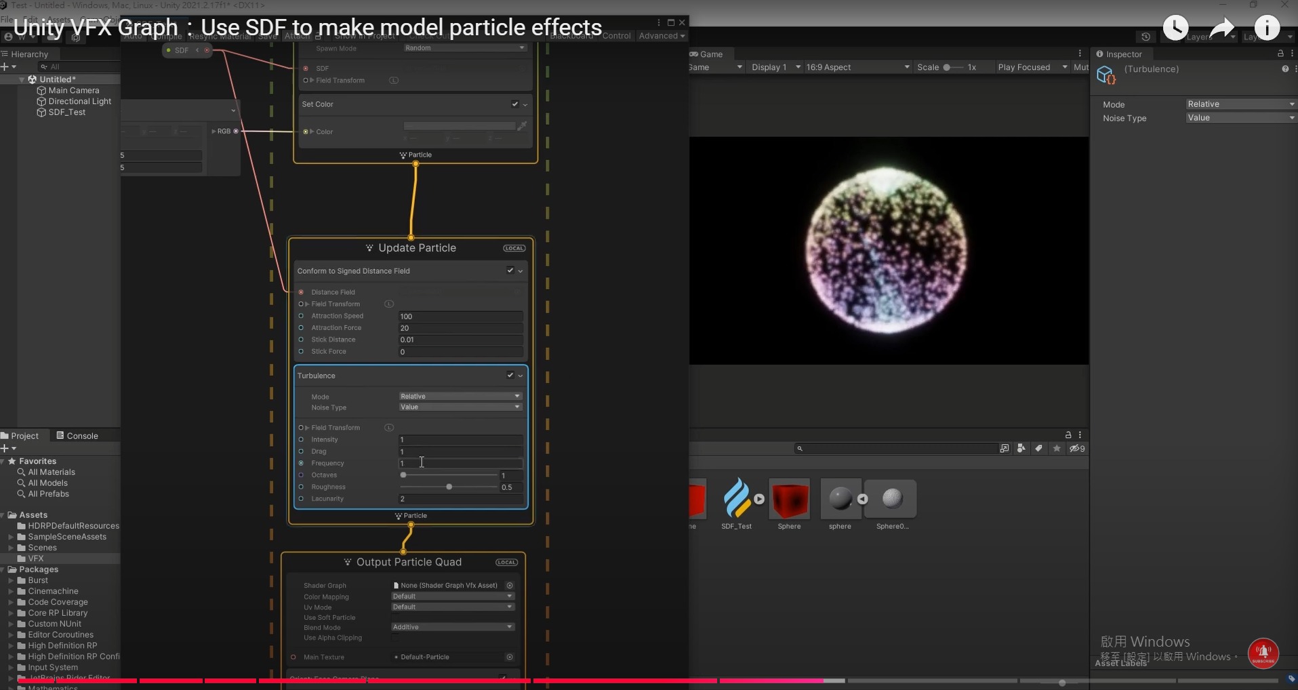1298x690 pixels.
Task: Disable the Conform to Signed Distance Field checkbox
Action: (x=510, y=270)
